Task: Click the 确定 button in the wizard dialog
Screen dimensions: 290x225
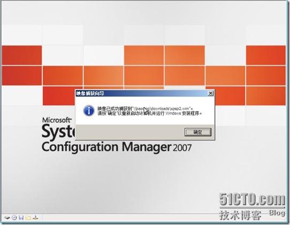Action: pos(198,132)
